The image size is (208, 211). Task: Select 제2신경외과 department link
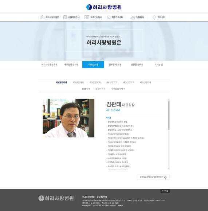pos(78,82)
